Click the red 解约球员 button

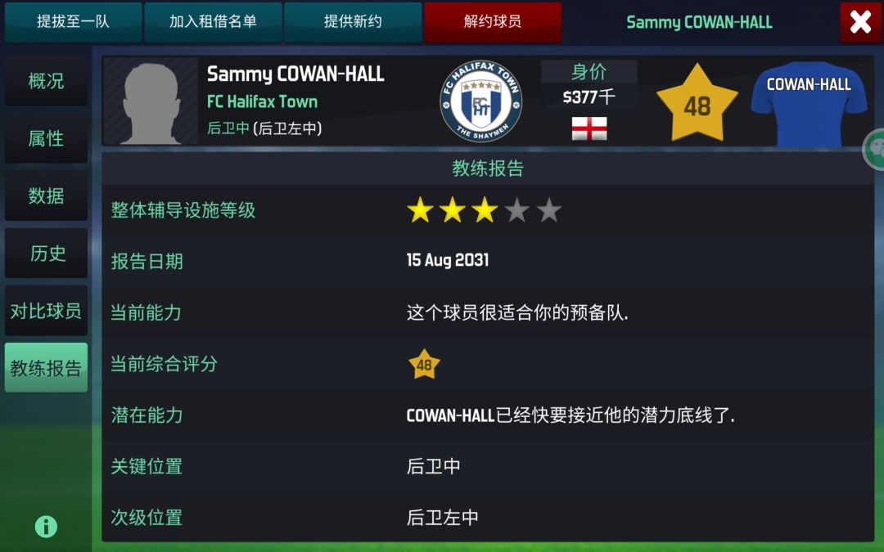point(493,22)
